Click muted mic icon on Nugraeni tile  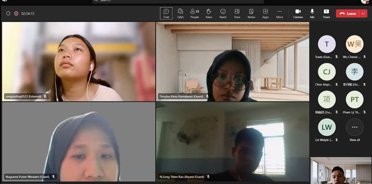point(53,177)
